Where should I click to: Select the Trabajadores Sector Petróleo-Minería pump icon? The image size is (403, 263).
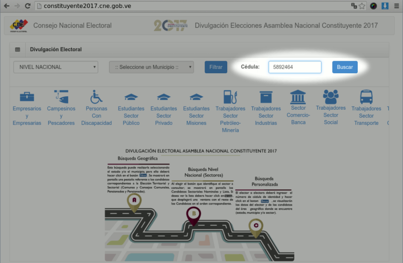click(x=230, y=97)
